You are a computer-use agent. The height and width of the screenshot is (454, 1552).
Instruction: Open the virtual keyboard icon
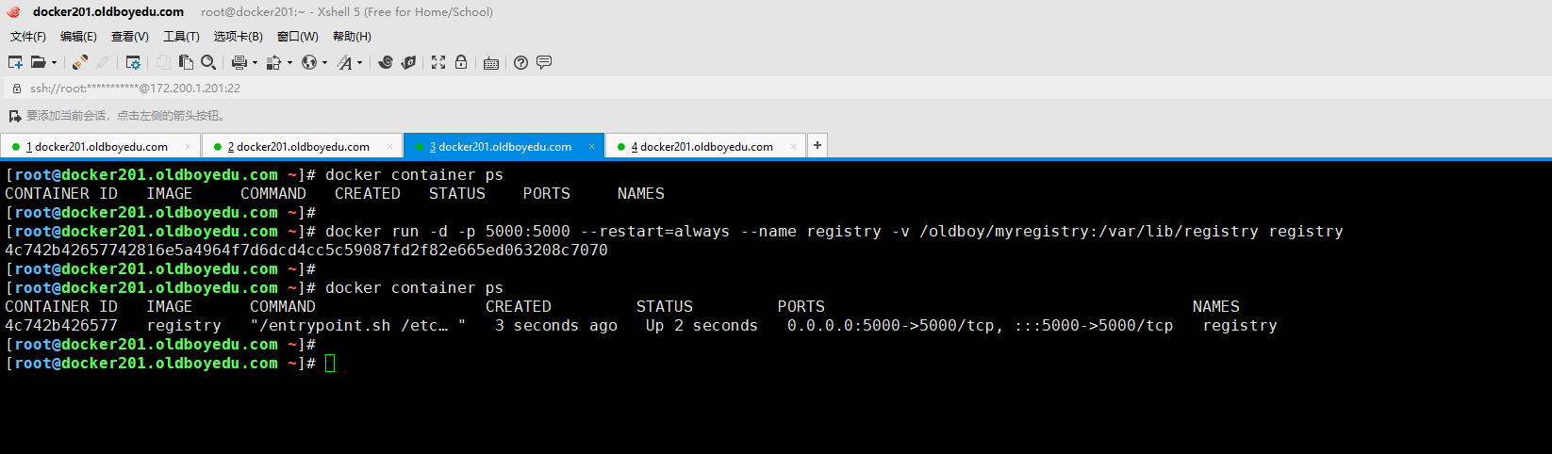[x=491, y=63]
